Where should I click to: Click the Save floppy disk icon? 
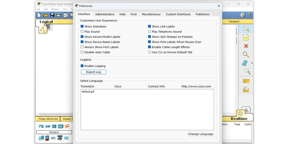pyautogui.click(x=52, y=15)
